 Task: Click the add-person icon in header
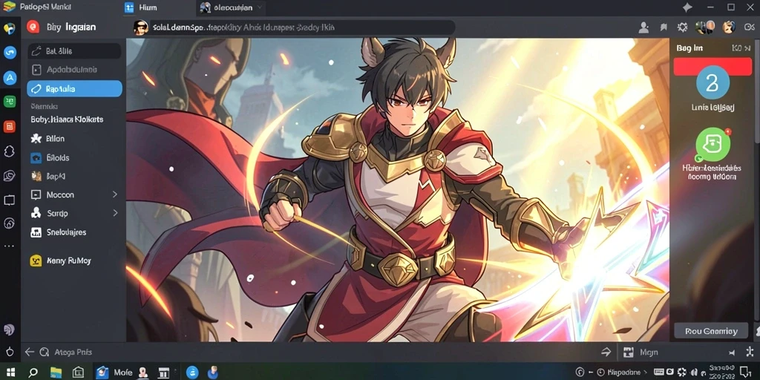[x=643, y=27]
